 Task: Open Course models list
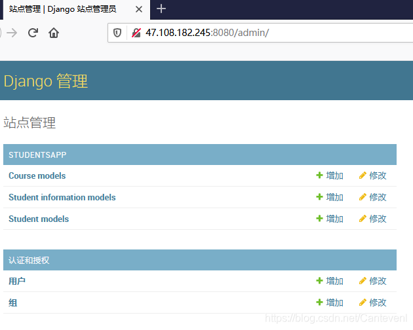pyautogui.click(x=37, y=175)
